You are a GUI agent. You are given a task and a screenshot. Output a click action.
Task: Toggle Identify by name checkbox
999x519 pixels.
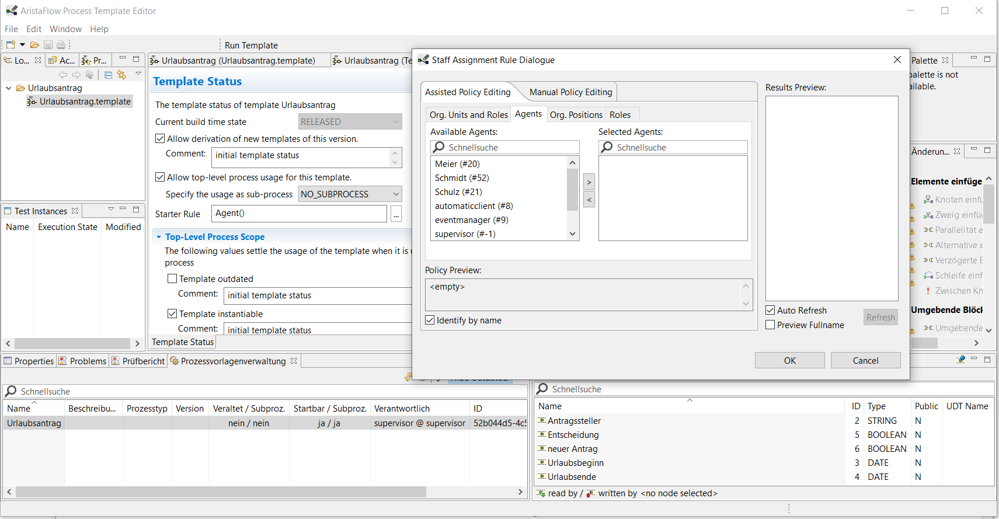pyautogui.click(x=430, y=320)
